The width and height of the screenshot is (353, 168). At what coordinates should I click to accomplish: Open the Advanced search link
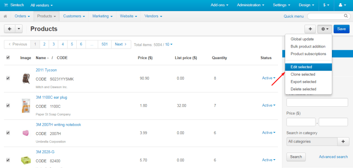333,157
